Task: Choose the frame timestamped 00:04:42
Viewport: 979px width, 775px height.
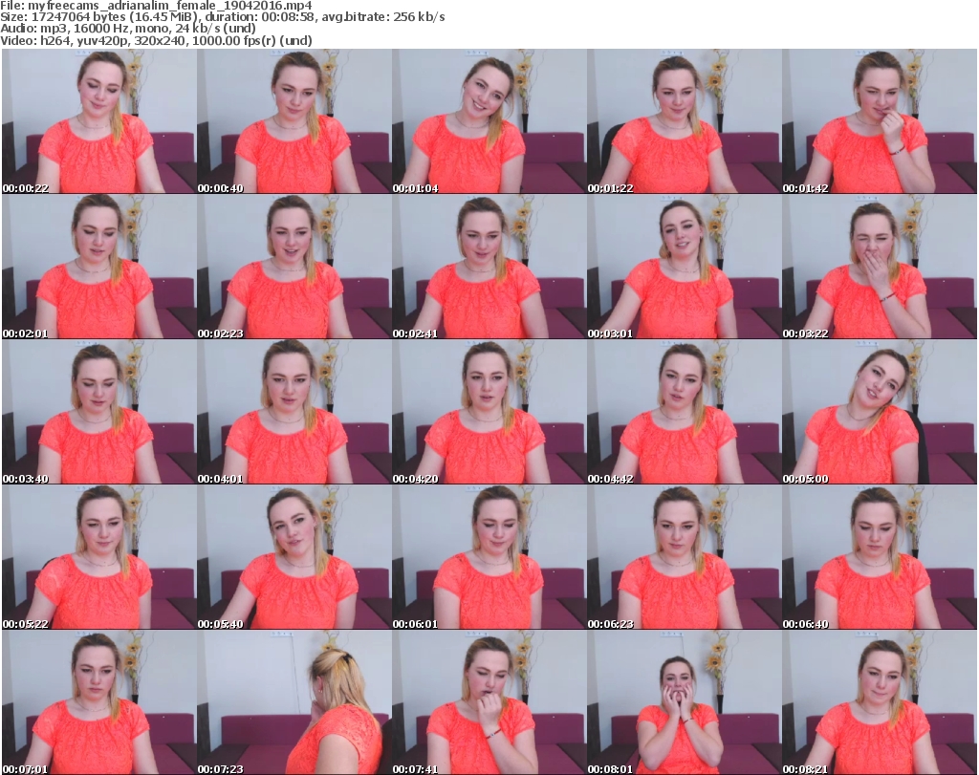Action: coord(685,412)
